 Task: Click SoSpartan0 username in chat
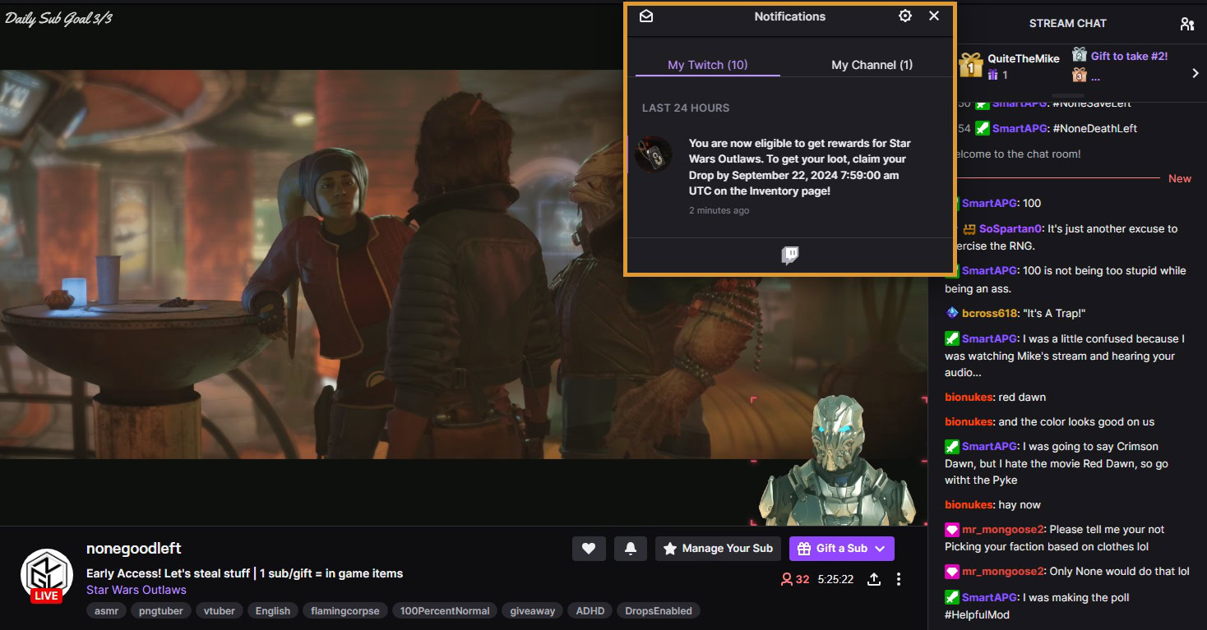(1010, 228)
